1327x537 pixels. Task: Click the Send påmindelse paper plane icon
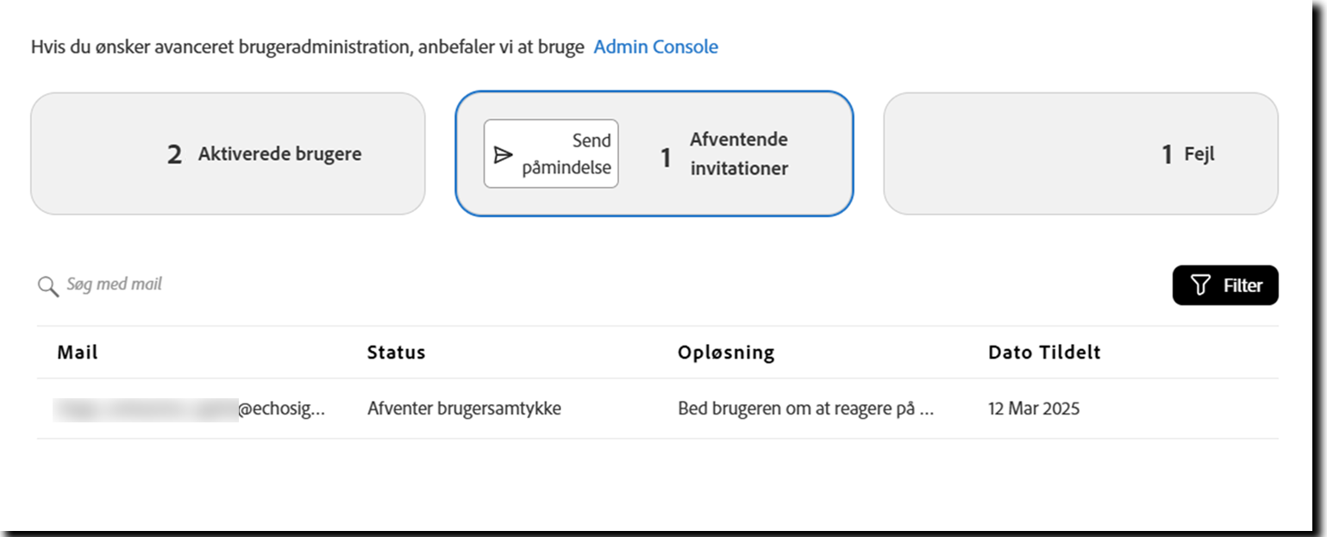(x=503, y=153)
